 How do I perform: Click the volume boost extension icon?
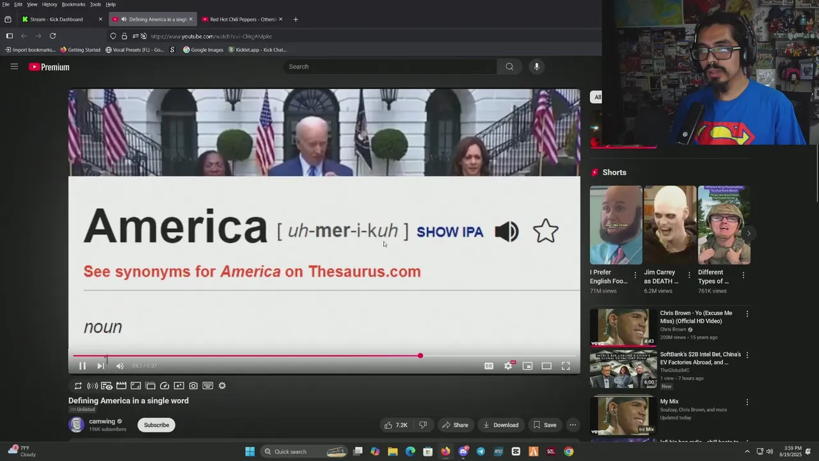(92, 385)
